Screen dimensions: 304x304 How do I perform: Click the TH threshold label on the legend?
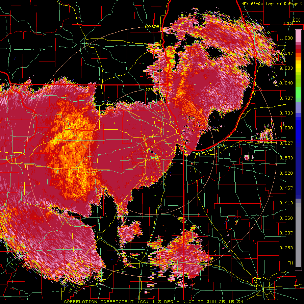[290, 263]
